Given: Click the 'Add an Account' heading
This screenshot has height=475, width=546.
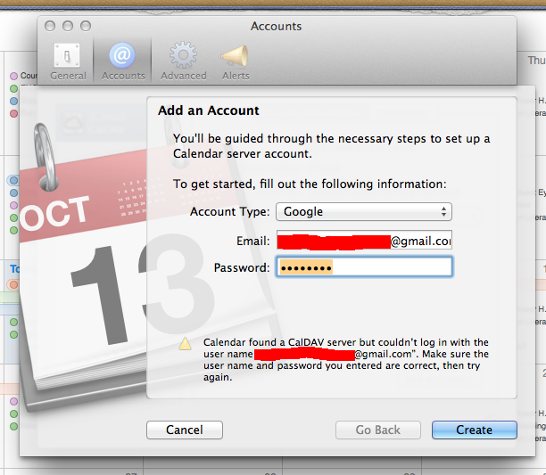Looking at the screenshot, I should [x=208, y=111].
